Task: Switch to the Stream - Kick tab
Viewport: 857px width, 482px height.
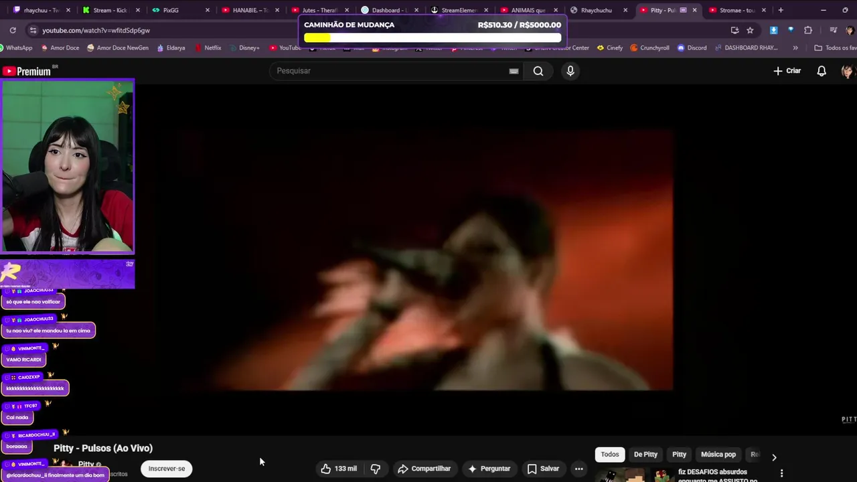Action: coord(111,10)
